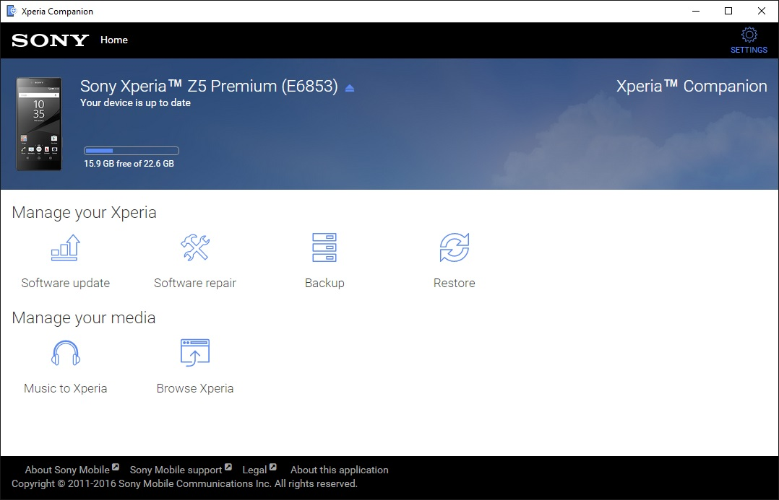Open the Restore function
The width and height of the screenshot is (779, 500).
click(x=454, y=260)
